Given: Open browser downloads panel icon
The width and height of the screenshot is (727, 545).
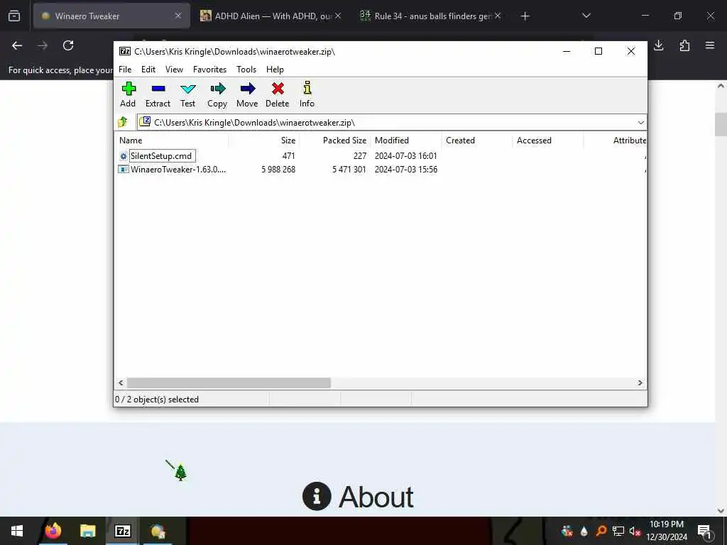Looking at the screenshot, I should (658, 45).
